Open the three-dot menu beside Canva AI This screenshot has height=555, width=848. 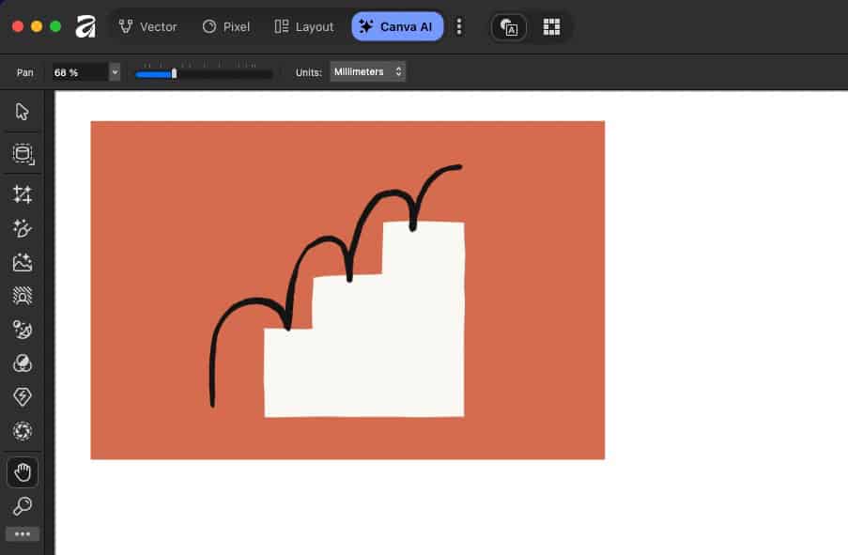459,26
